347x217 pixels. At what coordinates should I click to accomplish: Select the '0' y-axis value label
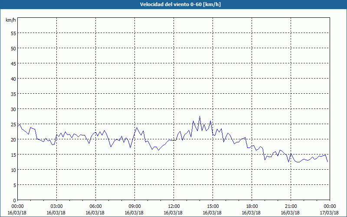(15, 201)
